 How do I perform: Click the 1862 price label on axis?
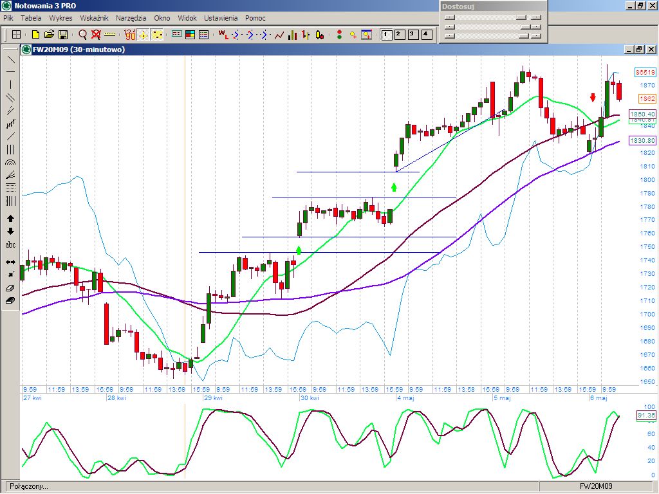tap(647, 99)
